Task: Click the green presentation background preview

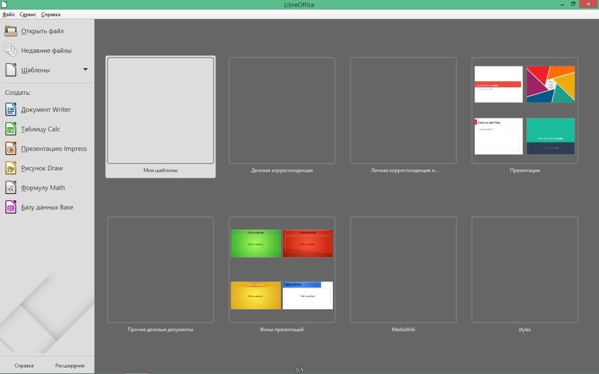Action: tap(256, 244)
